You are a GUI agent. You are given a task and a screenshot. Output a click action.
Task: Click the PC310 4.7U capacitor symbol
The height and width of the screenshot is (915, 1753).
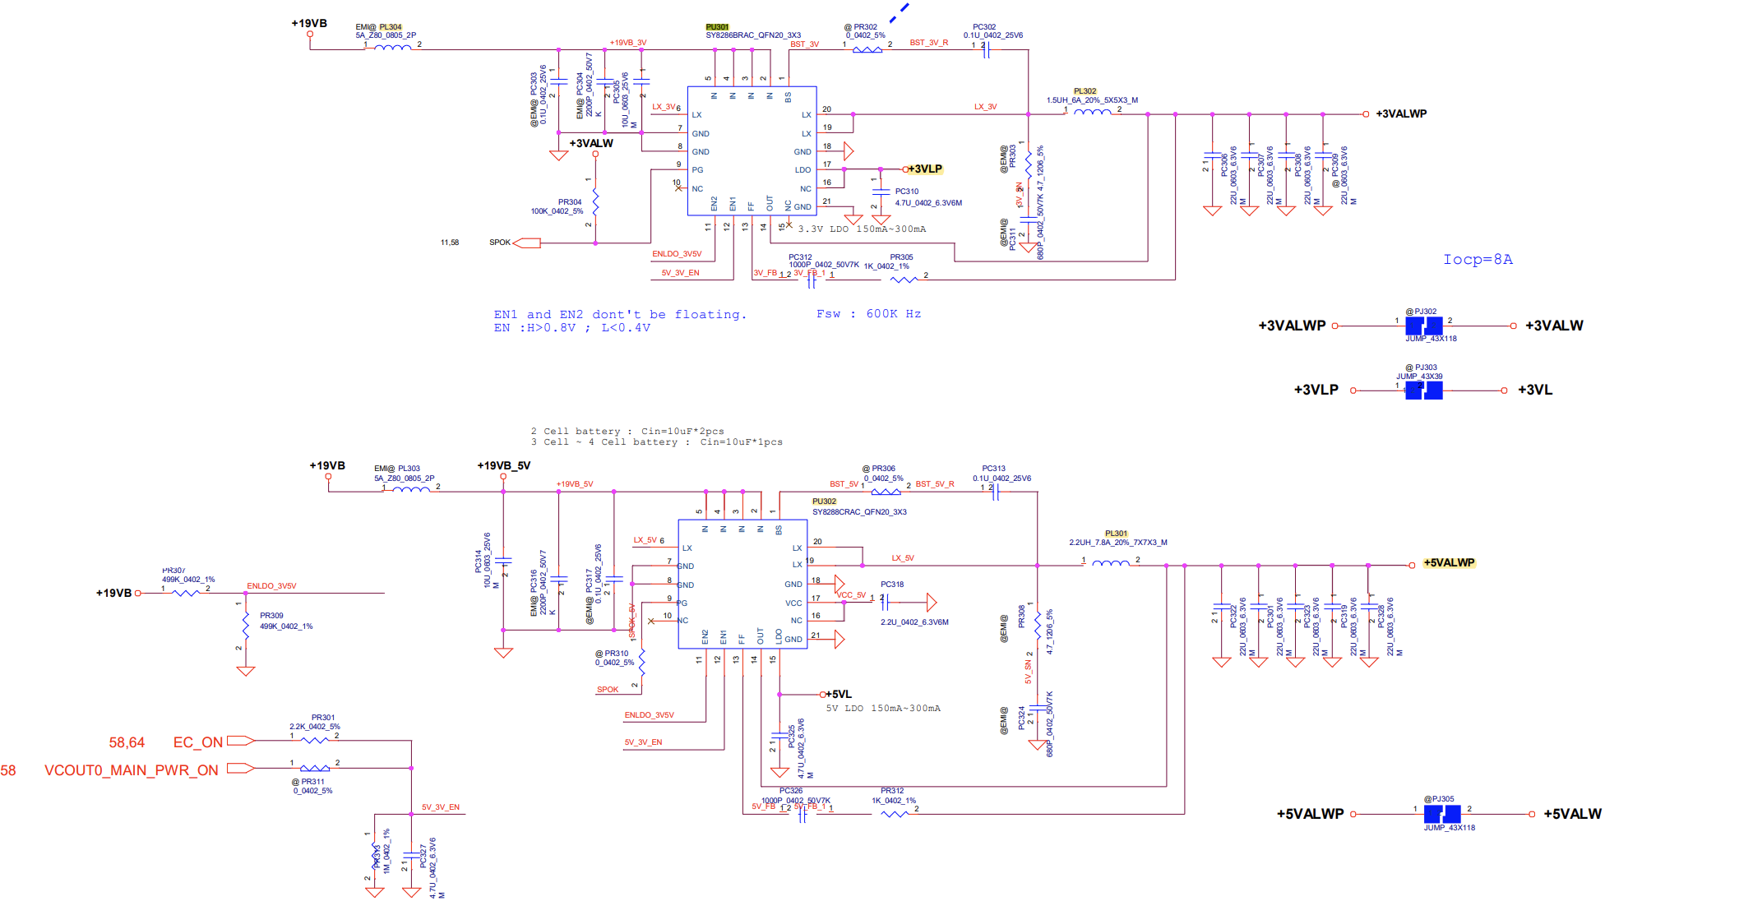pos(881,191)
